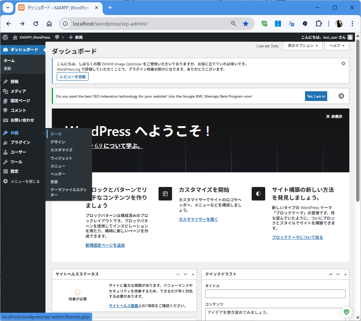Click the Yes, I am in button
The width and height of the screenshot is (361, 321).
pyautogui.click(x=316, y=96)
